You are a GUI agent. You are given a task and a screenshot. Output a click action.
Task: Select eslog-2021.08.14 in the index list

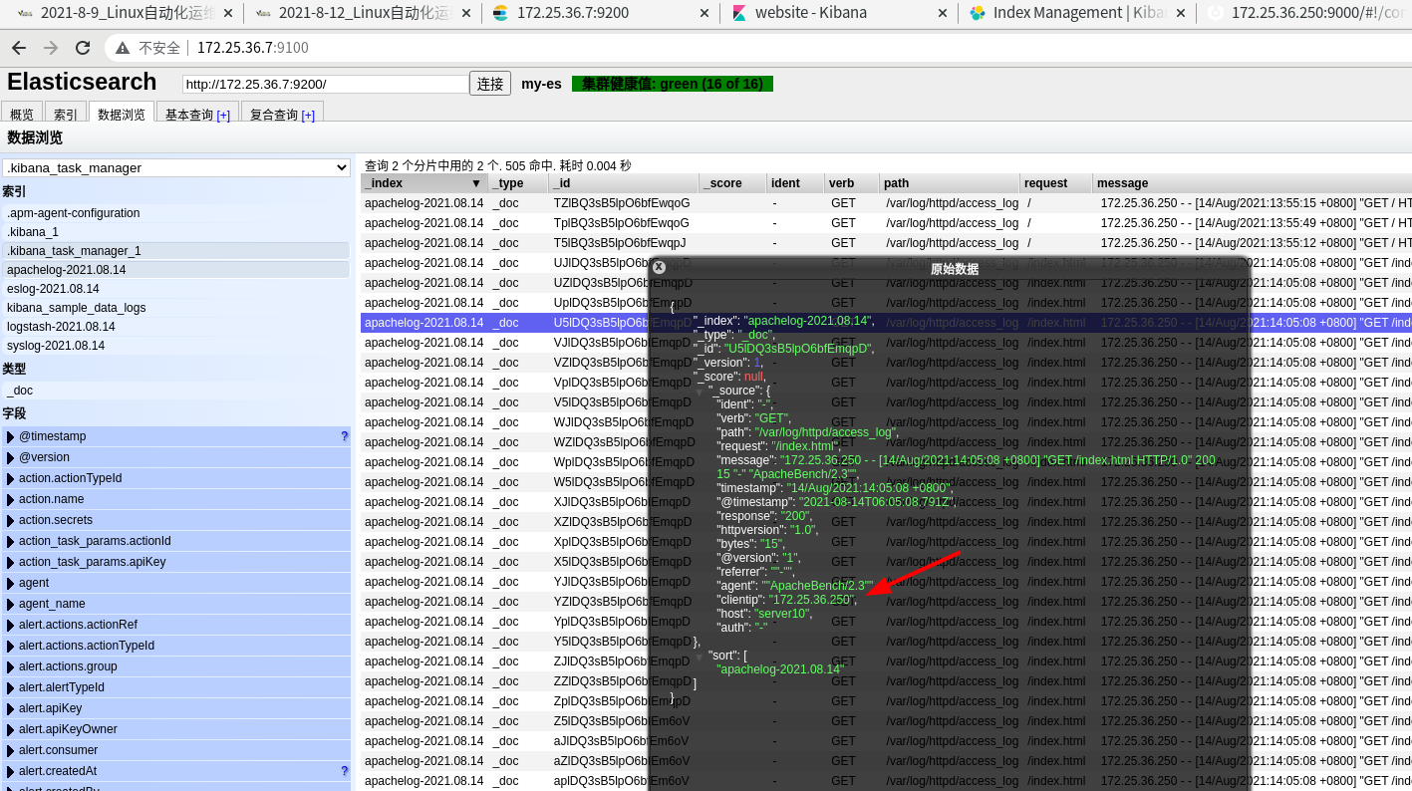point(175,289)
